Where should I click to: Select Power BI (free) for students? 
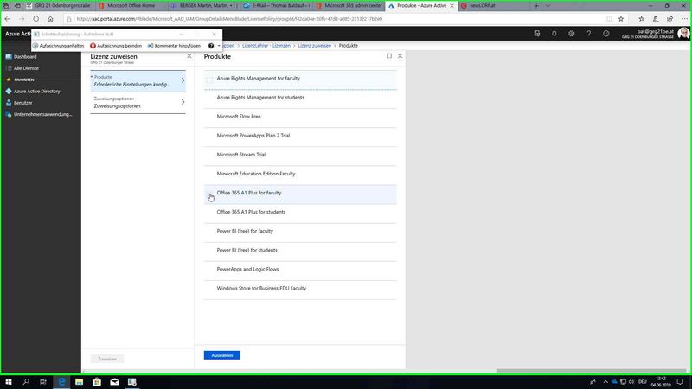point(300,250)
